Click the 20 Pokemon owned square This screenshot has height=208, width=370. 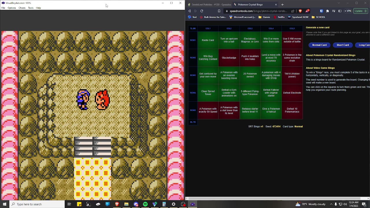pyautogui.click(x=250, y=75)
